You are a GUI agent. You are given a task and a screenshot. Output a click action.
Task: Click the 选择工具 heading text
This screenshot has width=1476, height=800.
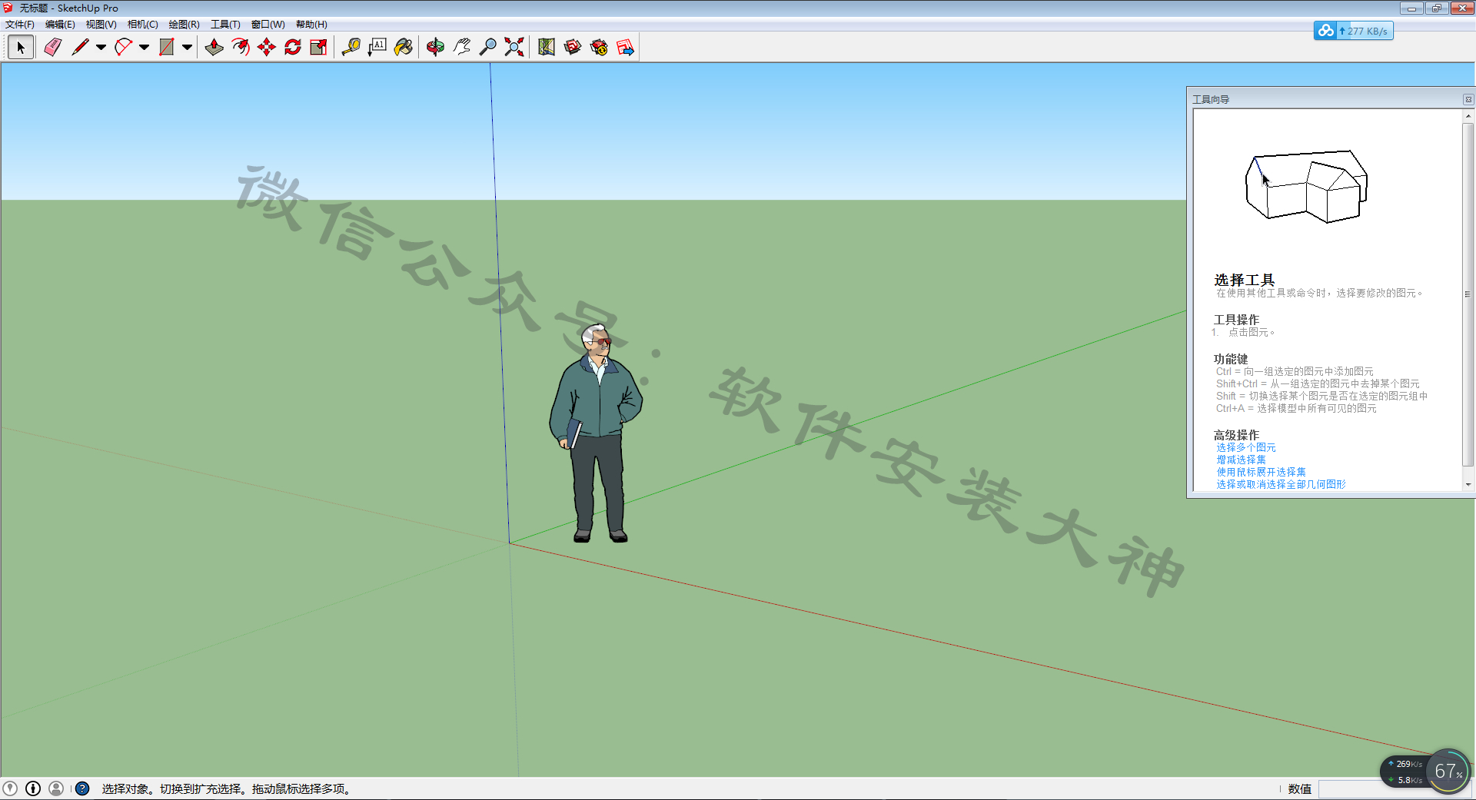pos(1244,280)
